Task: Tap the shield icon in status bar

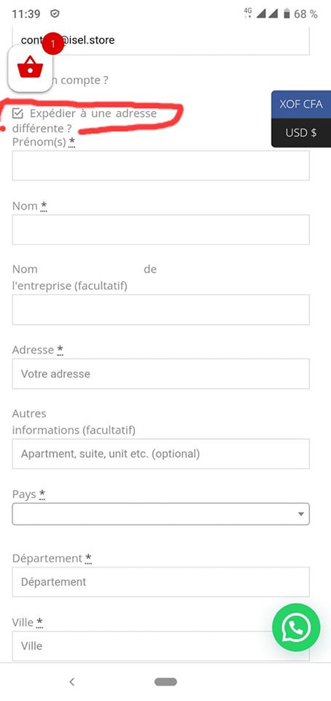Action: 55,14
